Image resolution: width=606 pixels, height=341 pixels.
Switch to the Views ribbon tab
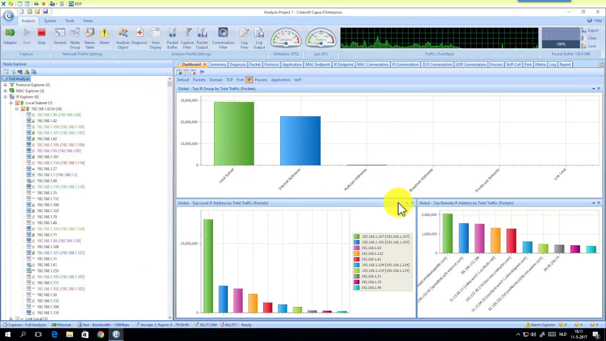88,21
